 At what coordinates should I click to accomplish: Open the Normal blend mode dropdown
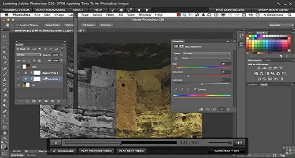(x=29, y=55)
